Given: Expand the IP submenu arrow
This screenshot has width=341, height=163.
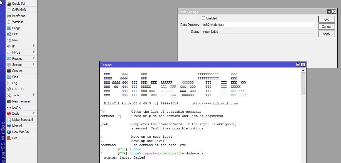Looking at the screenshot, I should [x=34, y=46].
